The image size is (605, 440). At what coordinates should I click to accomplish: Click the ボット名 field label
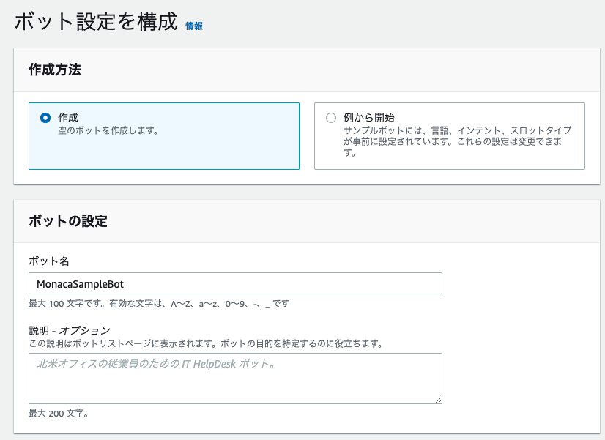49,261
